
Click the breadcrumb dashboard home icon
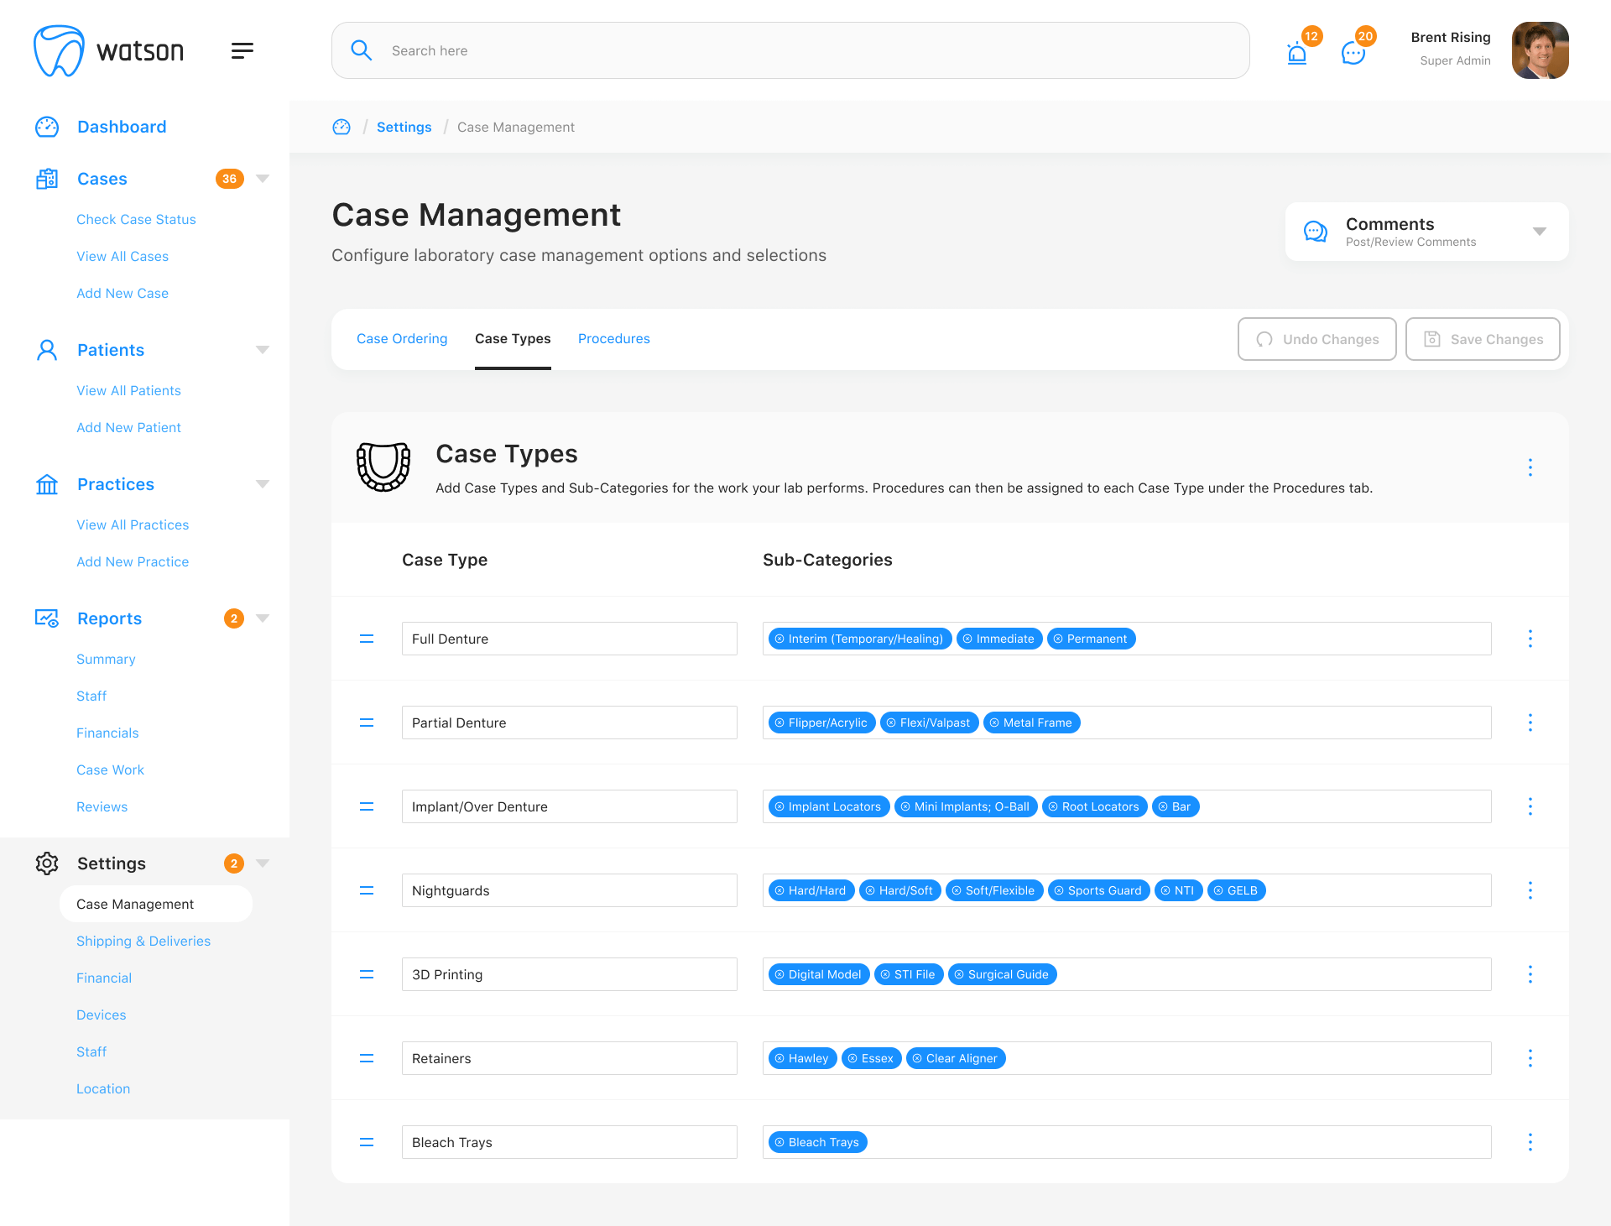pyautogui.click(x=341, y=127)
